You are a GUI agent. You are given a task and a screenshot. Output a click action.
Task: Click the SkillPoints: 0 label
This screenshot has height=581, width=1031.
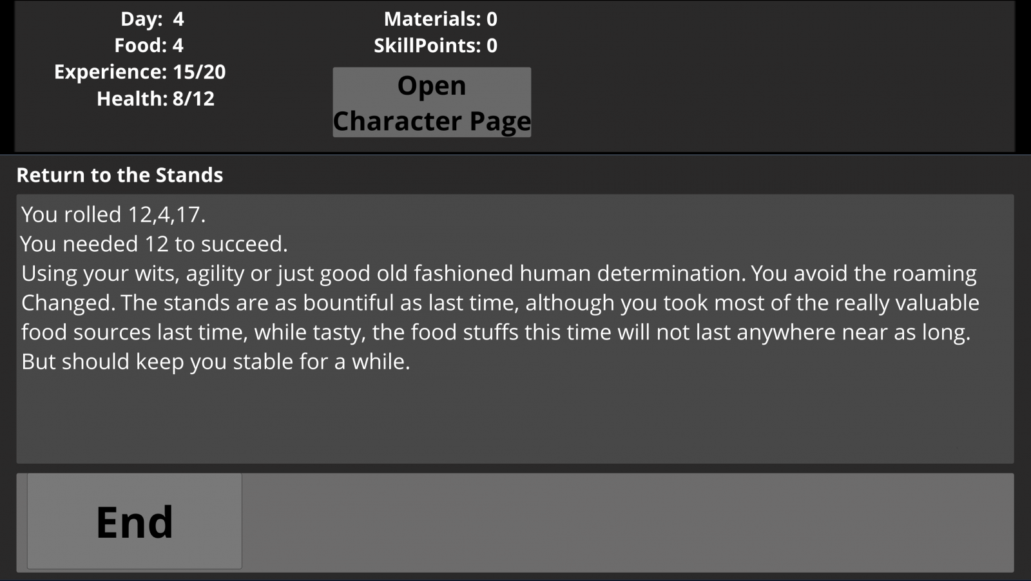[x=436, y=45]
